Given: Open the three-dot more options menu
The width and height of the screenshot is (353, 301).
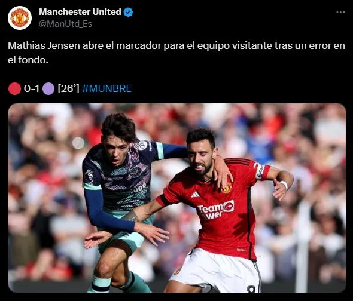Looking at the screenshot, I should pyautogui.click(x=340, y=12).
